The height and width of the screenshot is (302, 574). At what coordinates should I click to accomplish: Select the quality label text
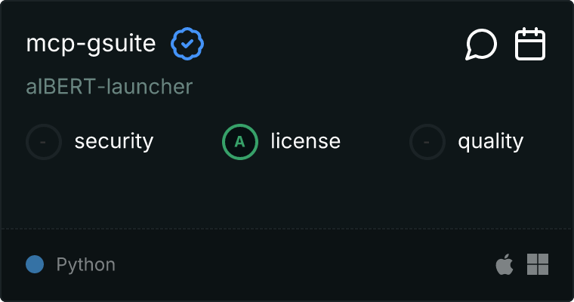pos(490,141)
